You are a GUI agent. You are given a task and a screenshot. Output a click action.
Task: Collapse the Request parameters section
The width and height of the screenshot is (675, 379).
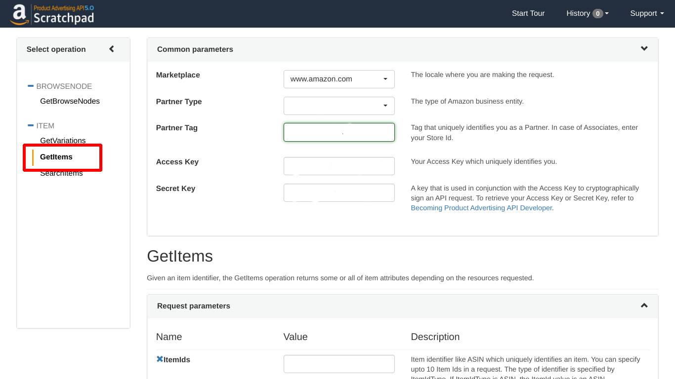pyautogui.click(x=644, y=305)
